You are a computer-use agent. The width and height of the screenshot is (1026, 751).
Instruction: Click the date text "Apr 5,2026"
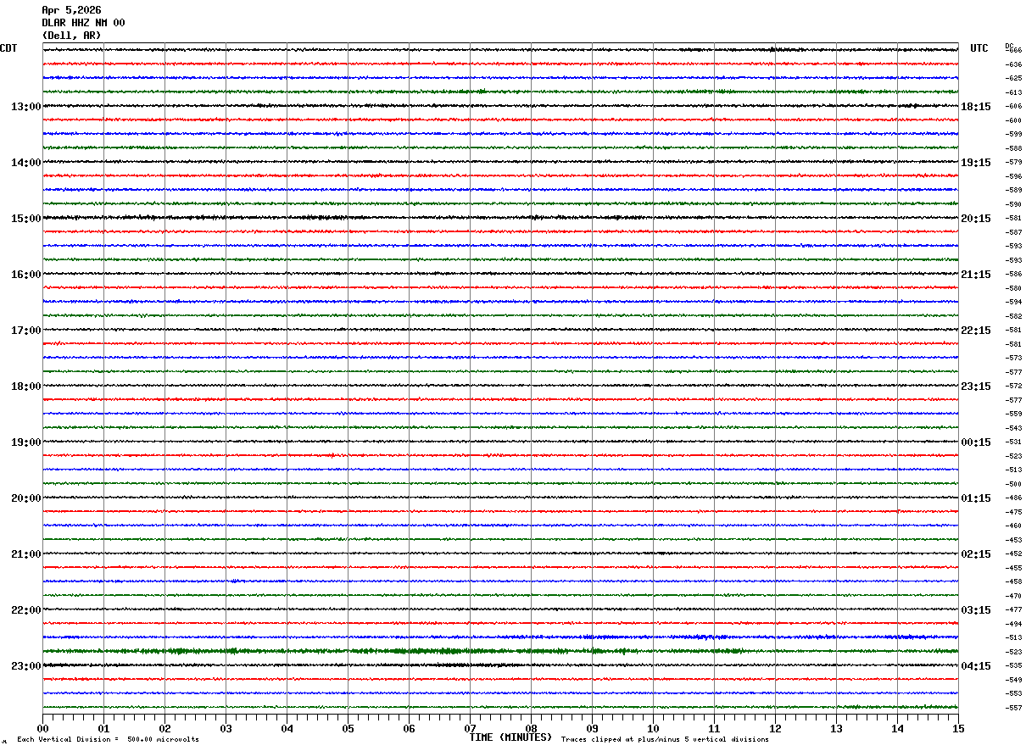tap(71, 10)
